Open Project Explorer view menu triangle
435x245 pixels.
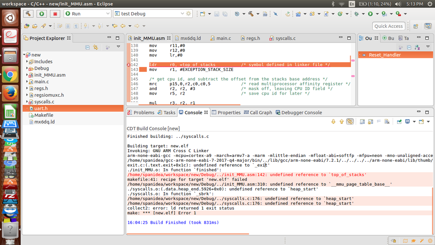118,47
